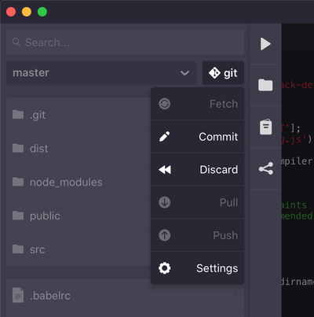Image resolution: width=314 pixels, height=317 pixels.
Task: Open the master branch dropdown
Action: [101, 73]
